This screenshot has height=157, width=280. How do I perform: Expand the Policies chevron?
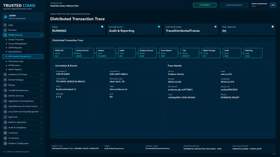[41, 85]
